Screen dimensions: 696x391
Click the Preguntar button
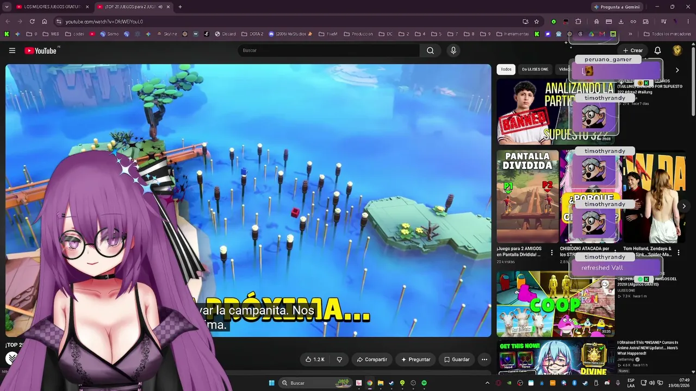[x=416, y=360]
